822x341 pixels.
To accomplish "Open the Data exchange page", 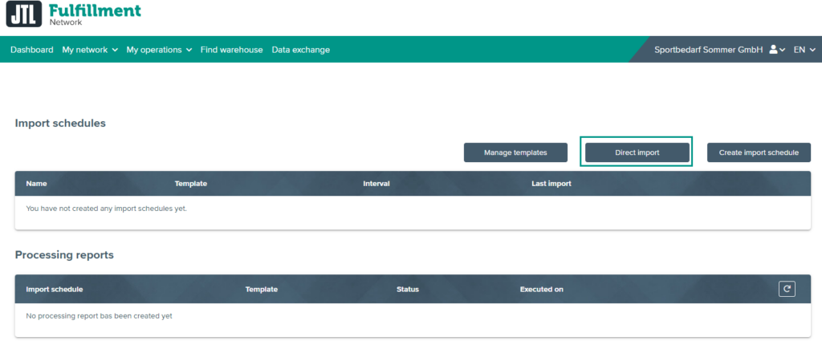I will pos(300,50).
